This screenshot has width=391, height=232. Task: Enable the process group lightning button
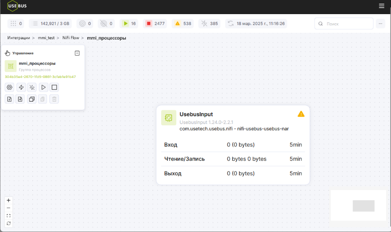pos(21,88)
